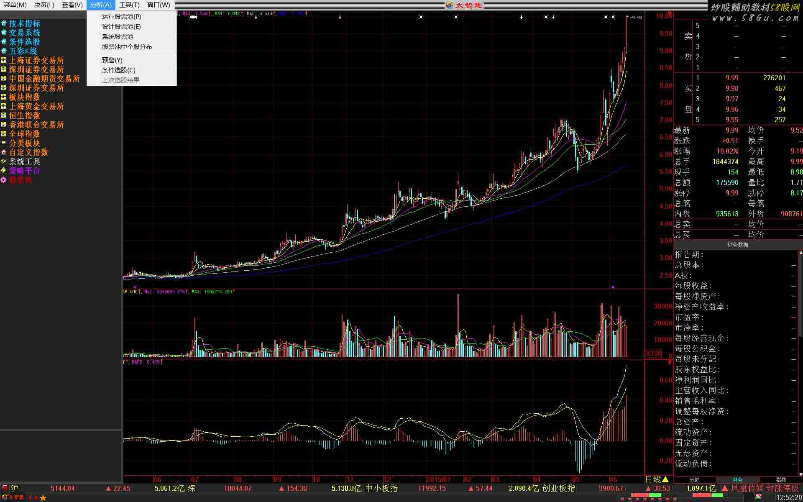Click the 大智慧 button at bottom left
Screen dimensions: 803x502
(x=13, y=498)
